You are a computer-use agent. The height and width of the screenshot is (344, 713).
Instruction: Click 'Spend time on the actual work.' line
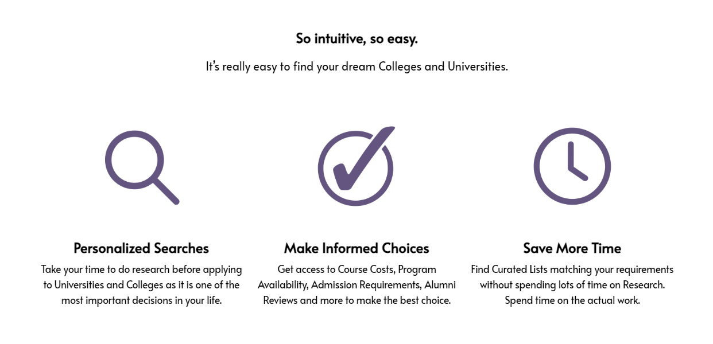pyautogui.click(x=572, y=300)
